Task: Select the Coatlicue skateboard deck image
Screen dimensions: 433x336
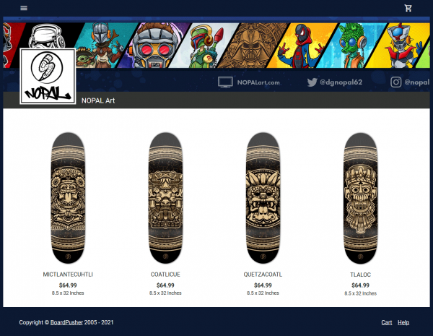Action: (x=165, y=198)
